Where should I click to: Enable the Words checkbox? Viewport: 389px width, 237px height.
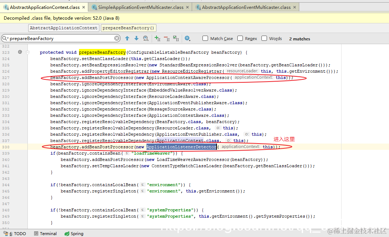(264, 38)
